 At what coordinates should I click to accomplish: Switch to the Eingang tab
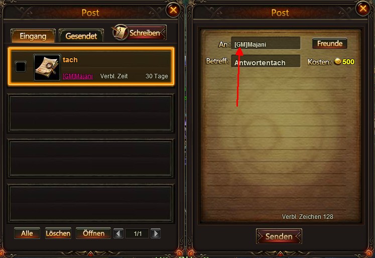(x=33, y=36)
